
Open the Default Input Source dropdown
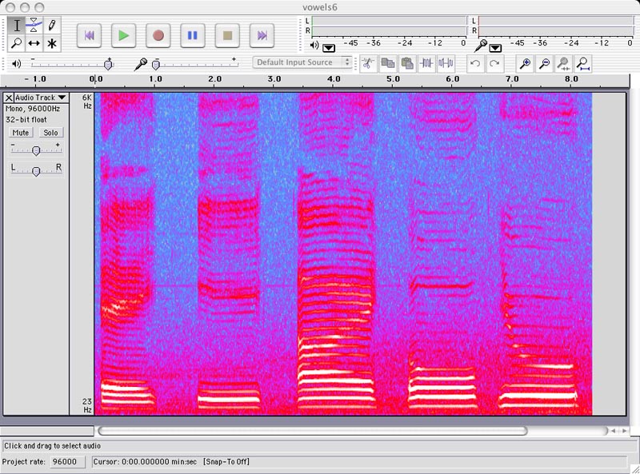[x=302, y=62]
